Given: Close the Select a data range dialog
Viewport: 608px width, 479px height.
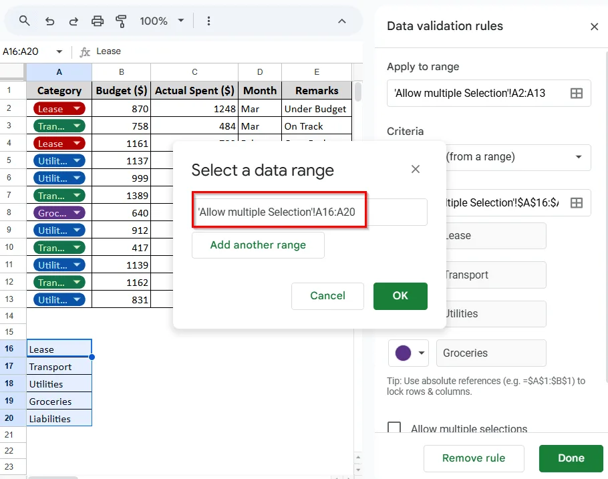Looking at the screenshot, I should [x=416, y=169].
